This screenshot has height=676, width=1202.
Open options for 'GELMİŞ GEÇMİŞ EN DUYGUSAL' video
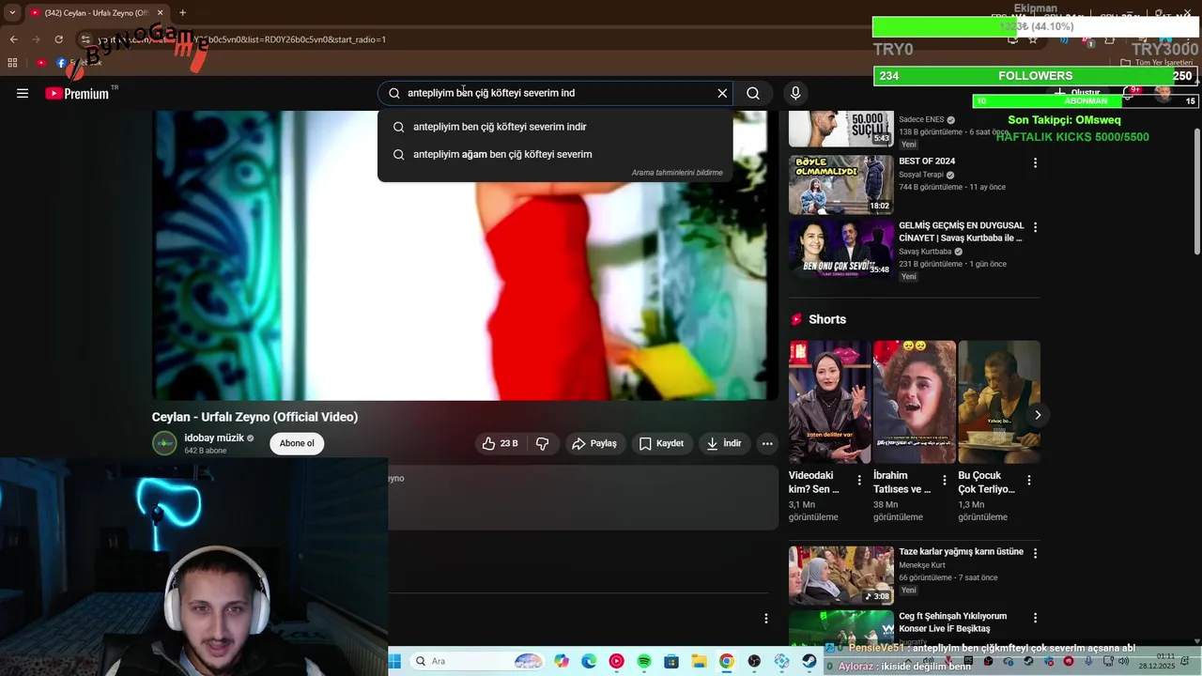pyautogui.click(x=1035, y=227)
